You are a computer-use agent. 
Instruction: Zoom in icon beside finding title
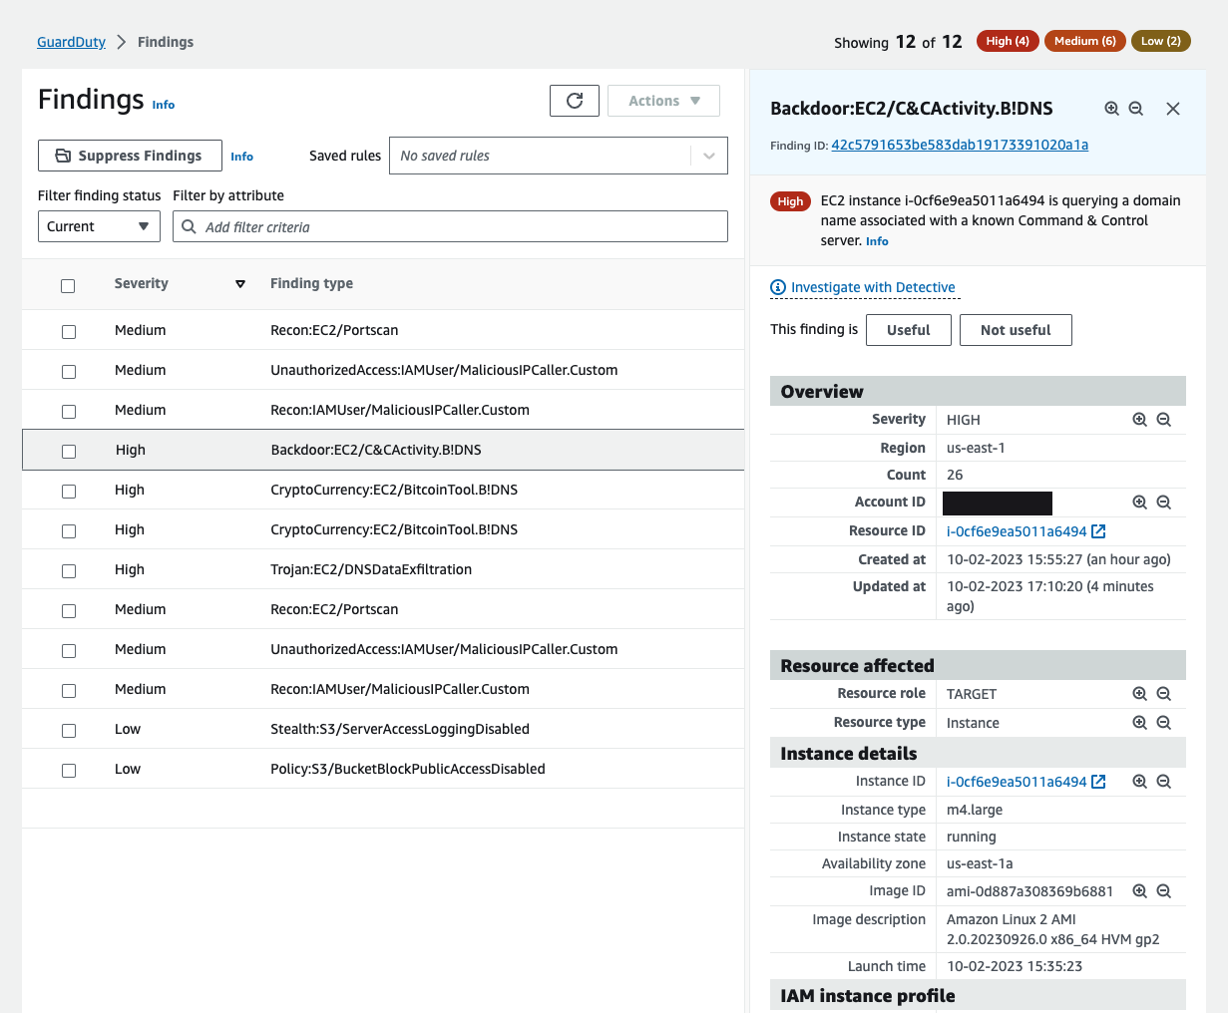(1112, 109)
